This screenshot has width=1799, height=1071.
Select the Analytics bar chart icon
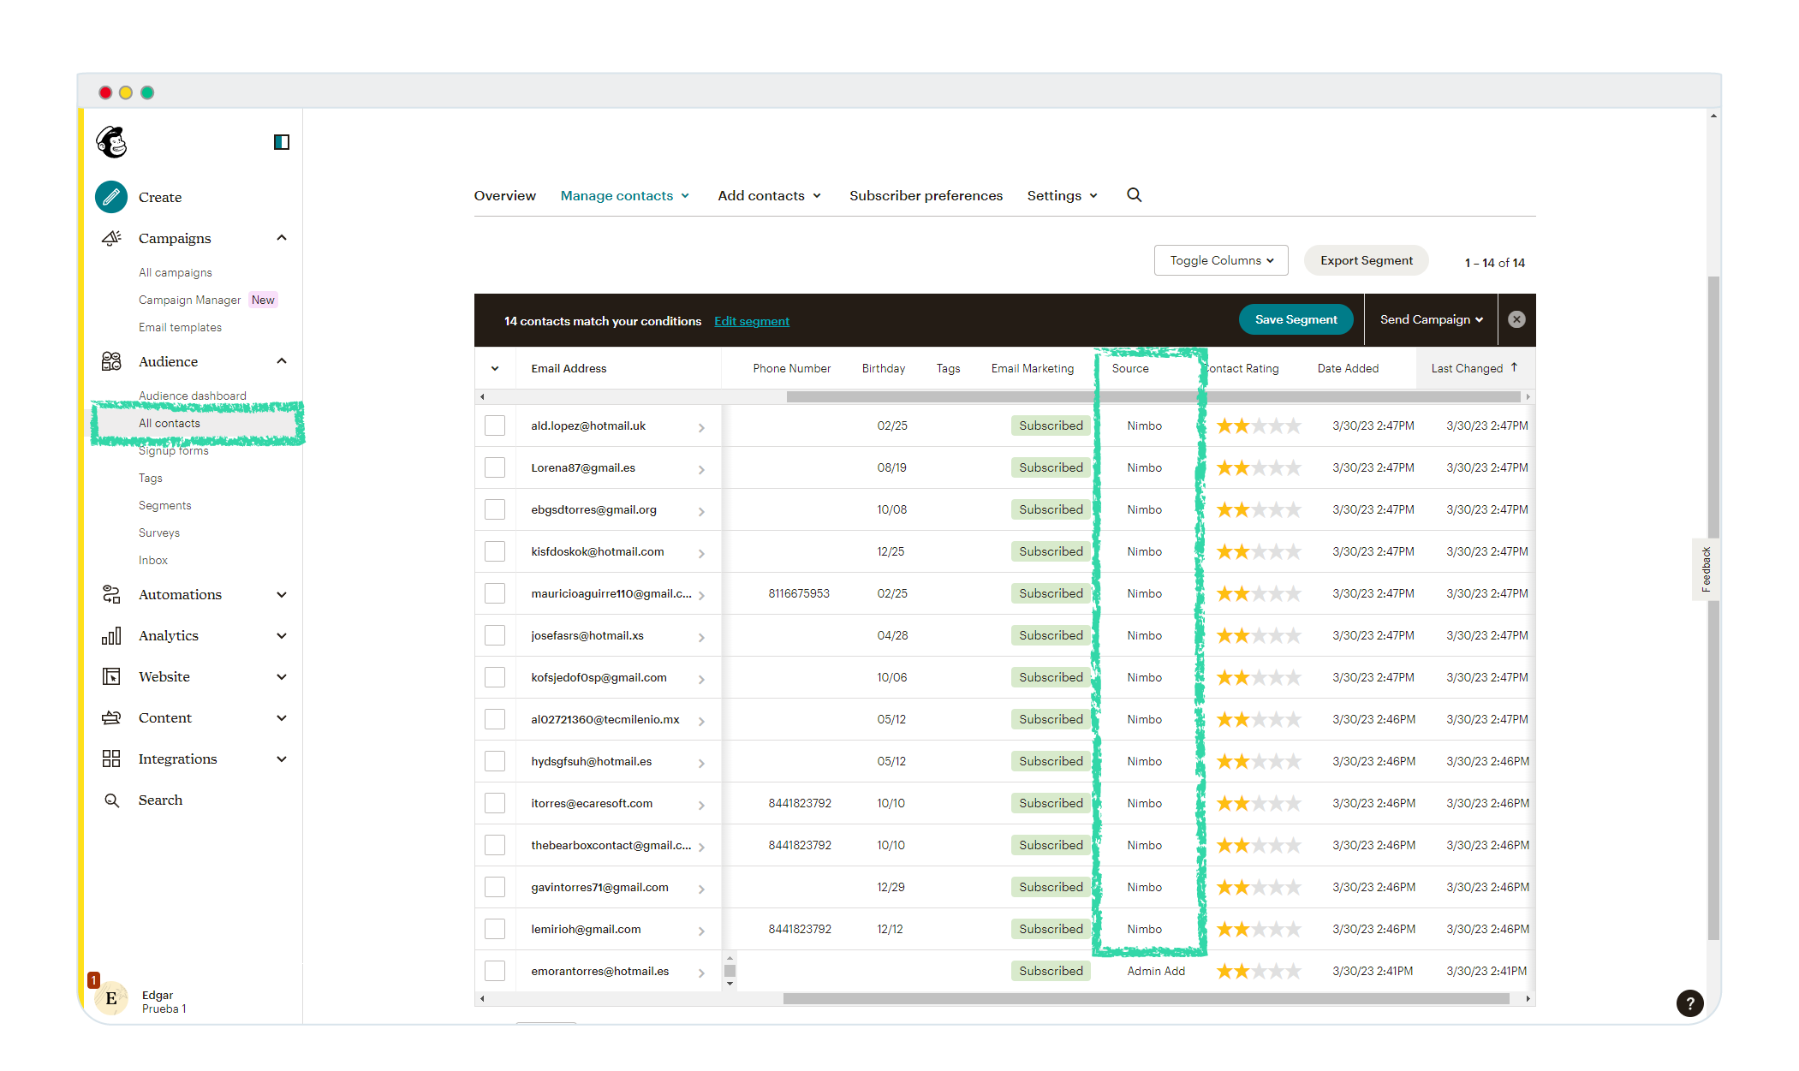point(110,635)
